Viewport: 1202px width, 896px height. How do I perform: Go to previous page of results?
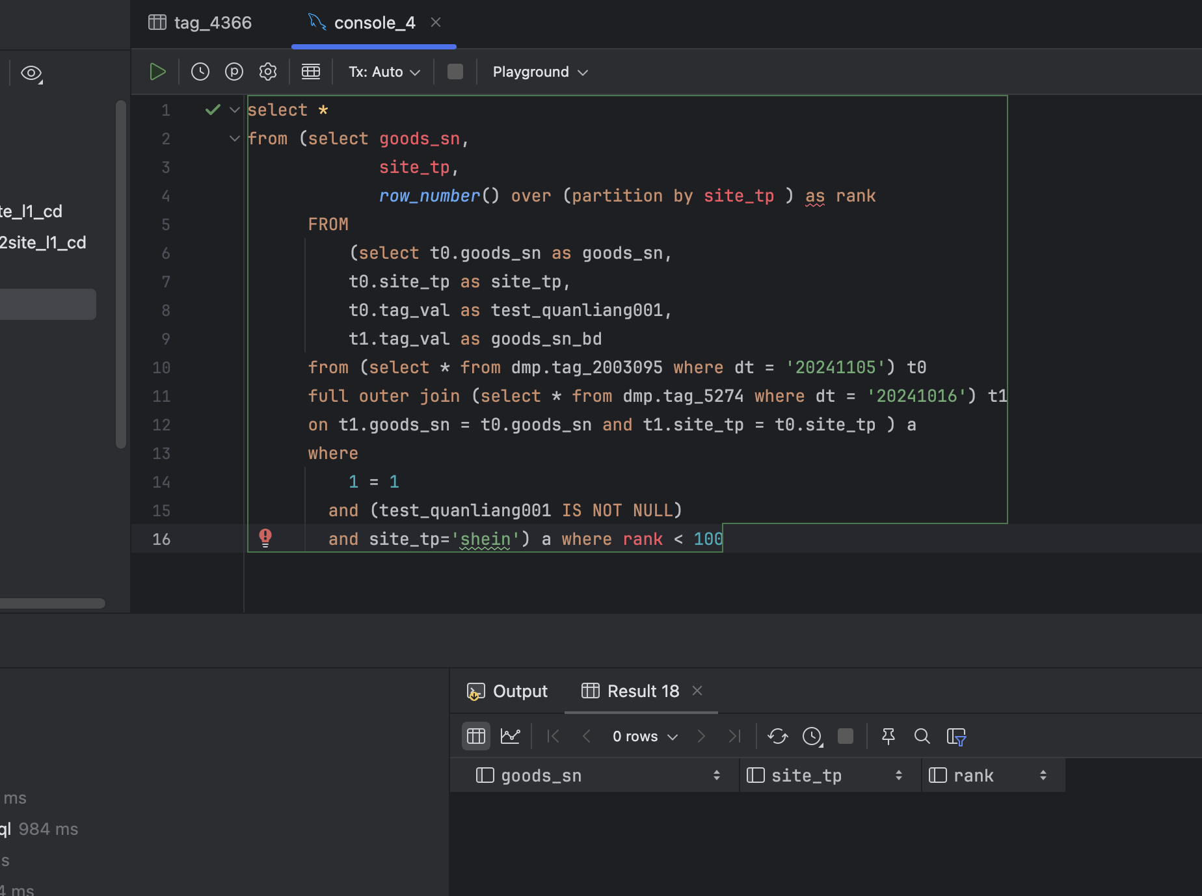coord(587,736)
